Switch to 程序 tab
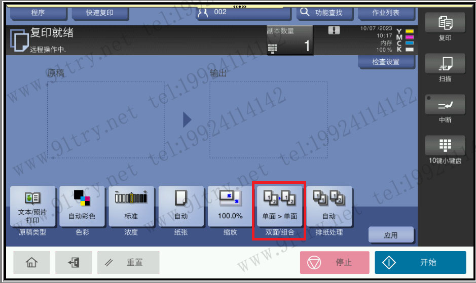 pos(38,13)
